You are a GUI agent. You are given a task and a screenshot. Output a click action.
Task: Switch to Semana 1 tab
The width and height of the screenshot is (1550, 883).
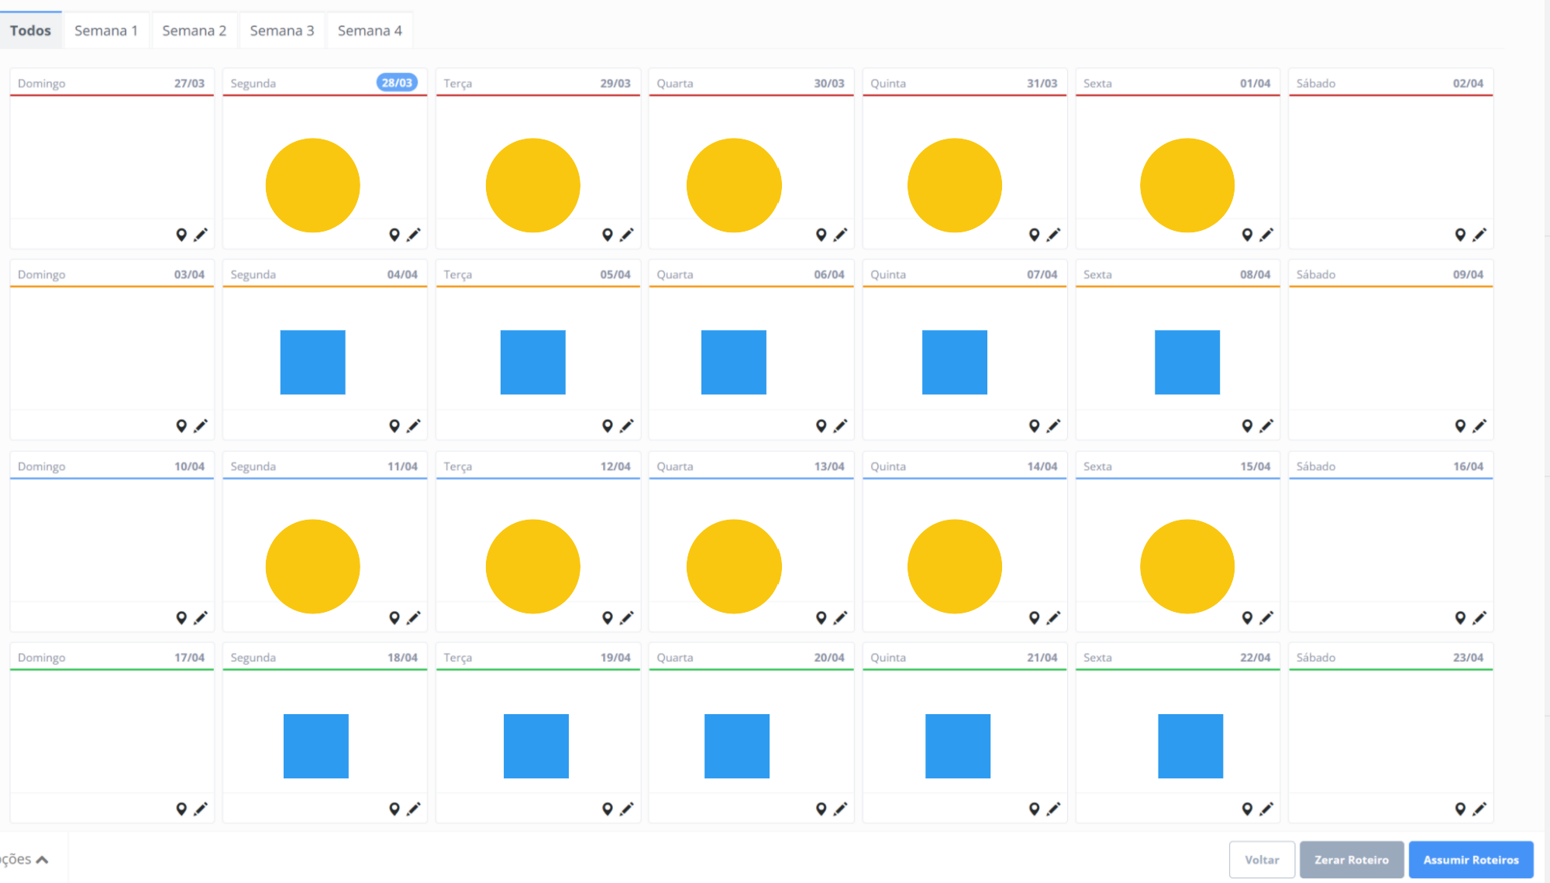(106, 31)
